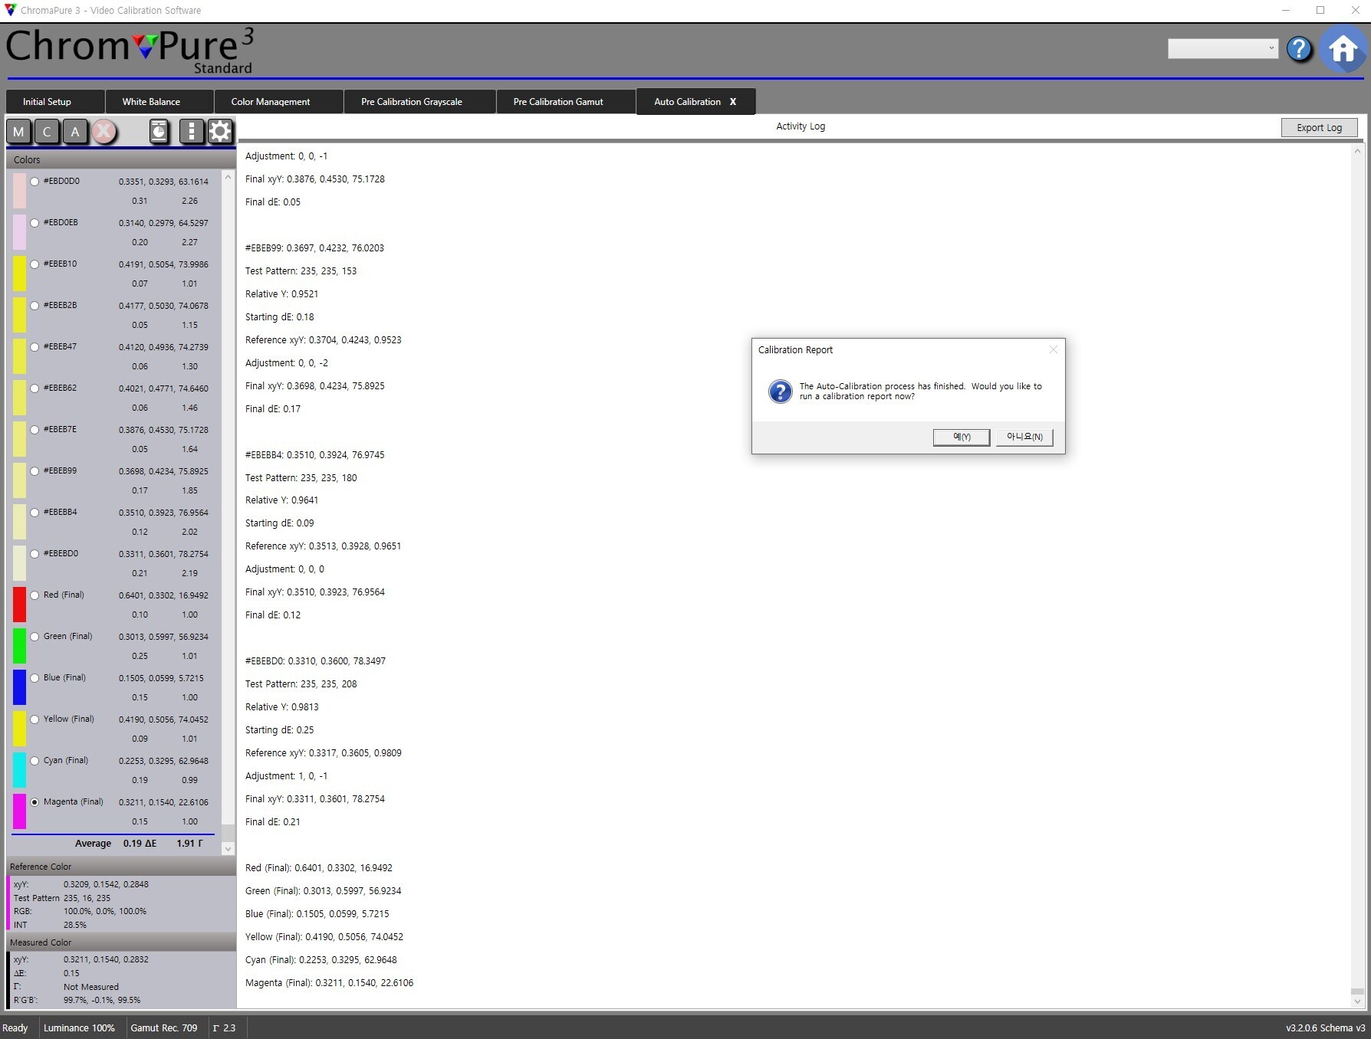Select the Cyan (Final) radio button

[35, 761]
